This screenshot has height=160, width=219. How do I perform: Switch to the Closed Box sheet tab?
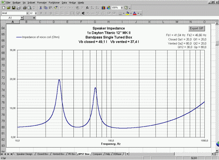pyautogui.click(x=42, y=154)
